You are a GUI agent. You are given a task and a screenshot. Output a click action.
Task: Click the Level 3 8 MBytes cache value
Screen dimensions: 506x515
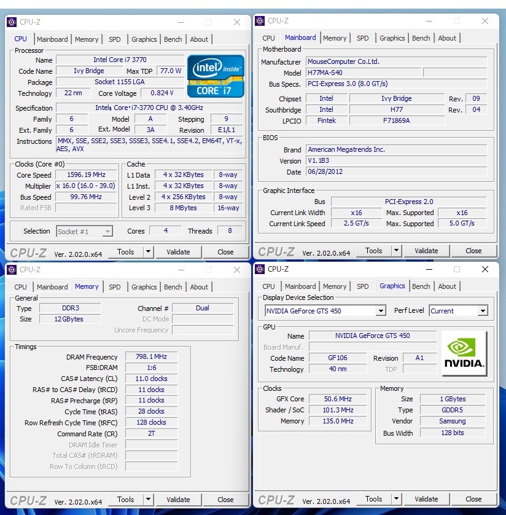pos(184,208)
